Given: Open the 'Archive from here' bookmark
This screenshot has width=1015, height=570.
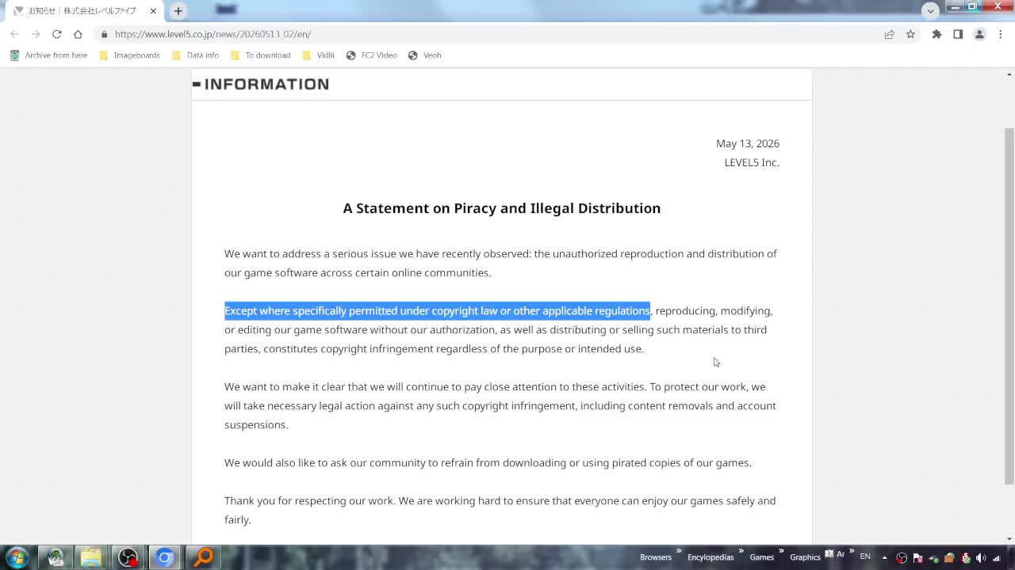Looking at the screenshot, I should (48, 55).
